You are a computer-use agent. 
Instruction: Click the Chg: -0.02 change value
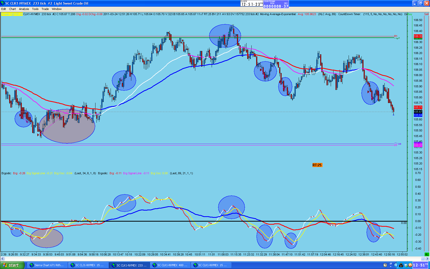(x=82, y=14)
